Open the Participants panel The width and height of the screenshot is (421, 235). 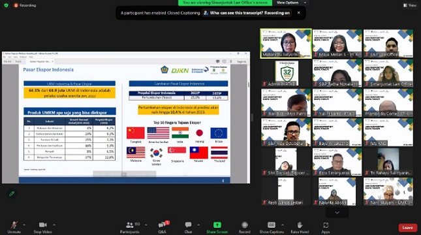click(130, 227)
